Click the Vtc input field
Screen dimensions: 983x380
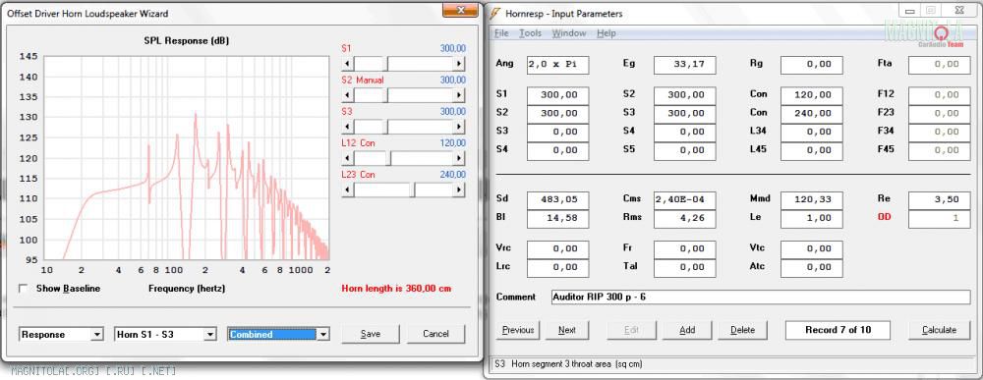(x=812, y=248)
